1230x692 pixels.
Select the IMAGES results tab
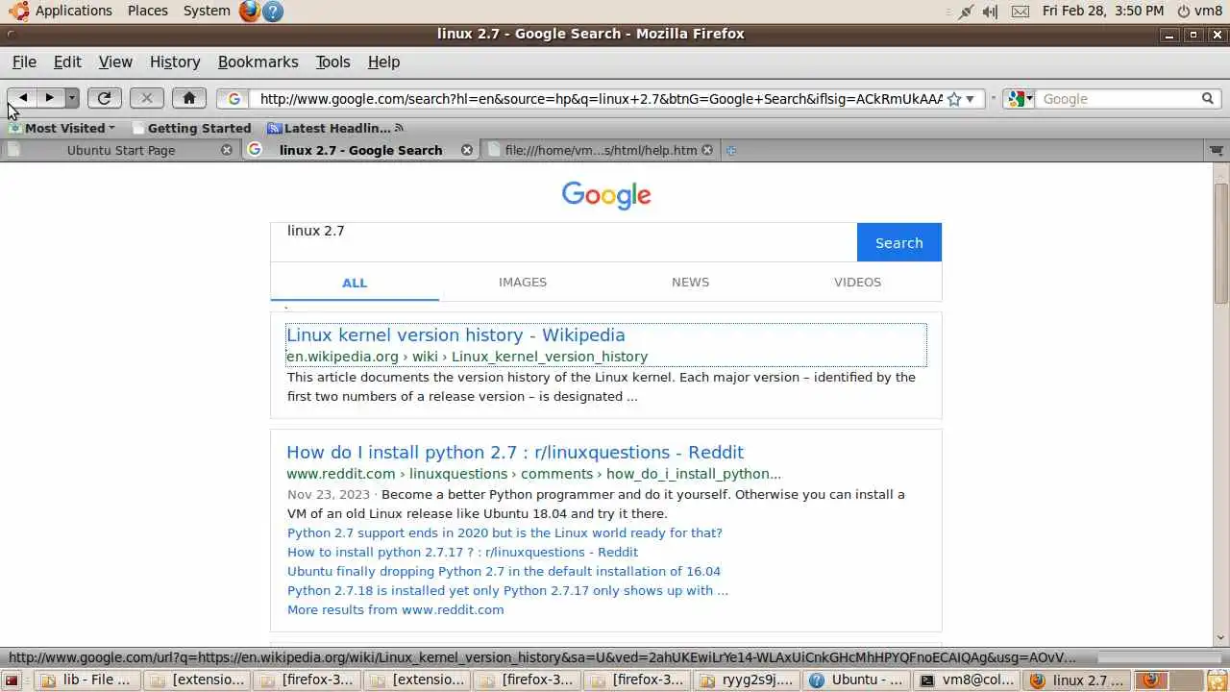pyautogui.click(x=523, y=282)
